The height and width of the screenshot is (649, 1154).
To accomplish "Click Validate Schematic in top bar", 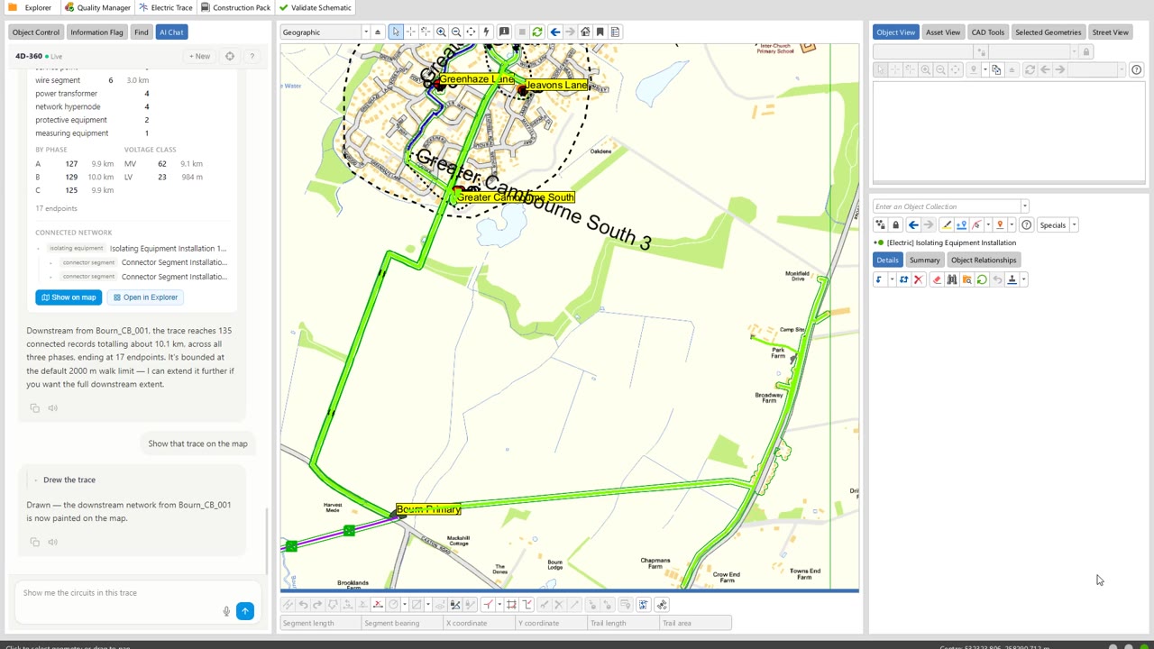I will tap(316, 7).
